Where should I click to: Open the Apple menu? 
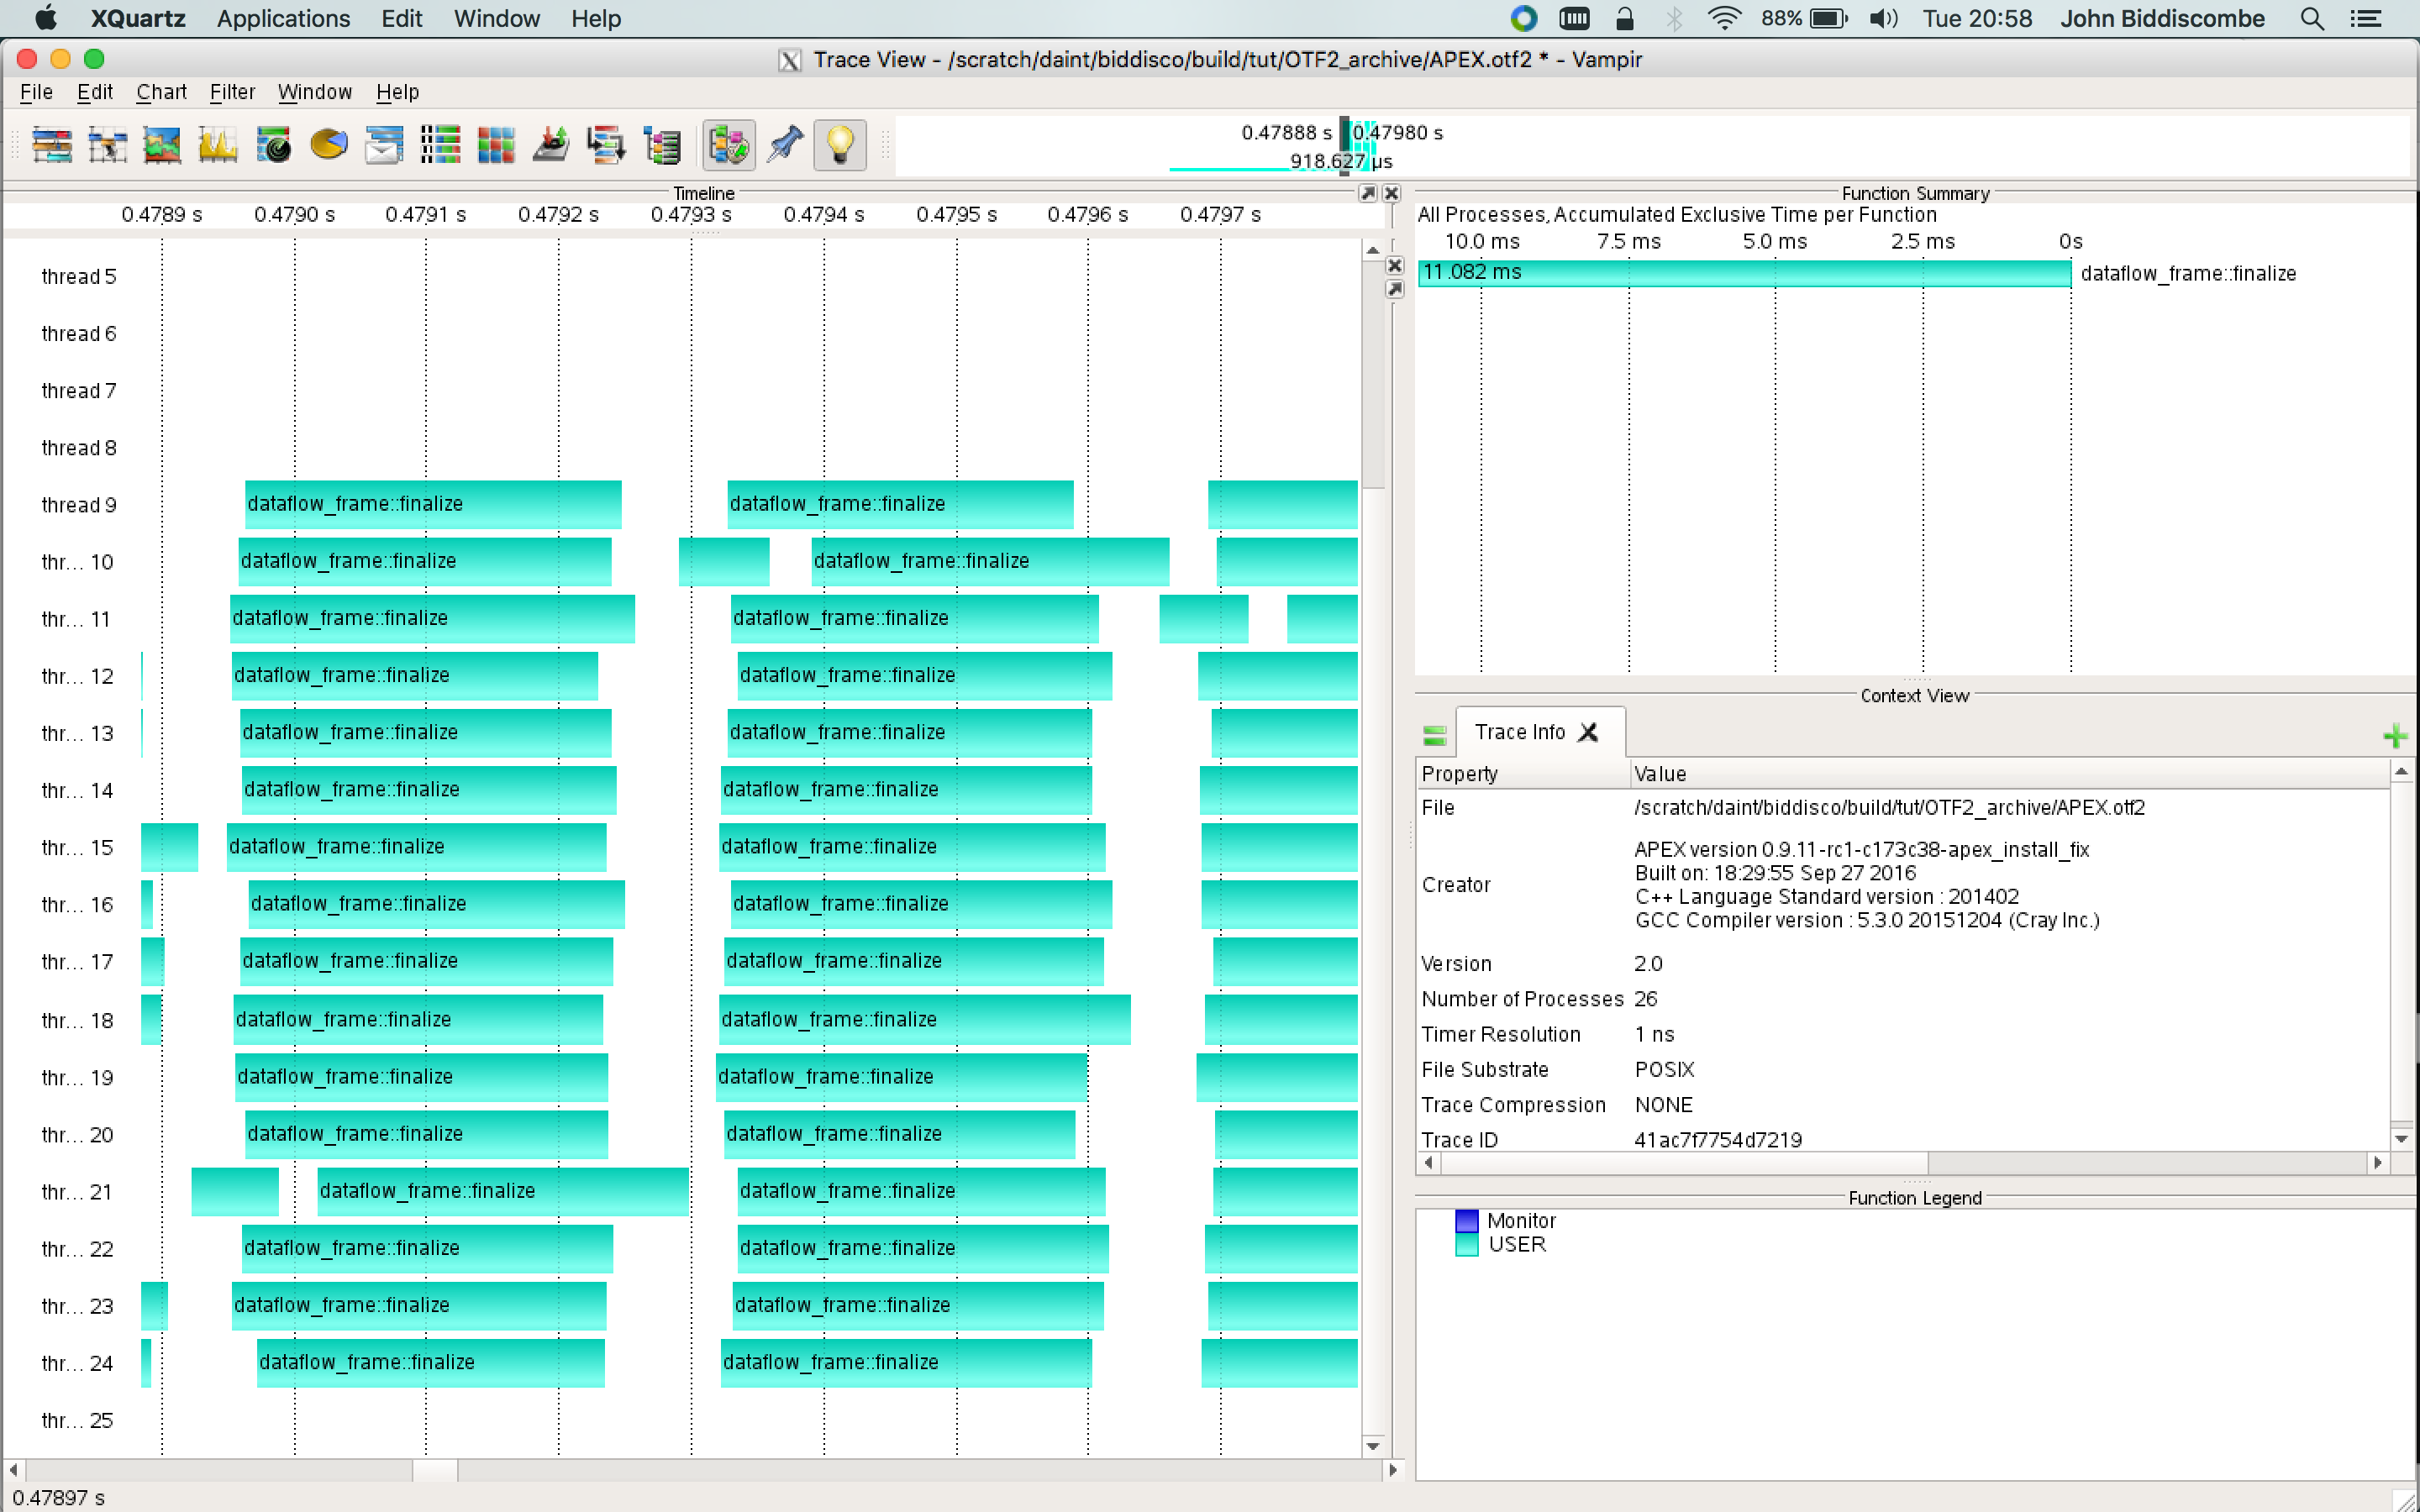coord(46,18)
